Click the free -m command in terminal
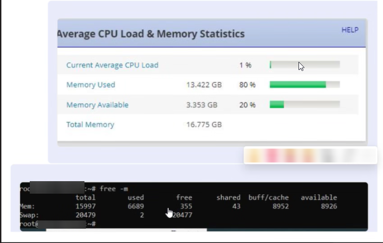The image size is (383, 243). 114,188
